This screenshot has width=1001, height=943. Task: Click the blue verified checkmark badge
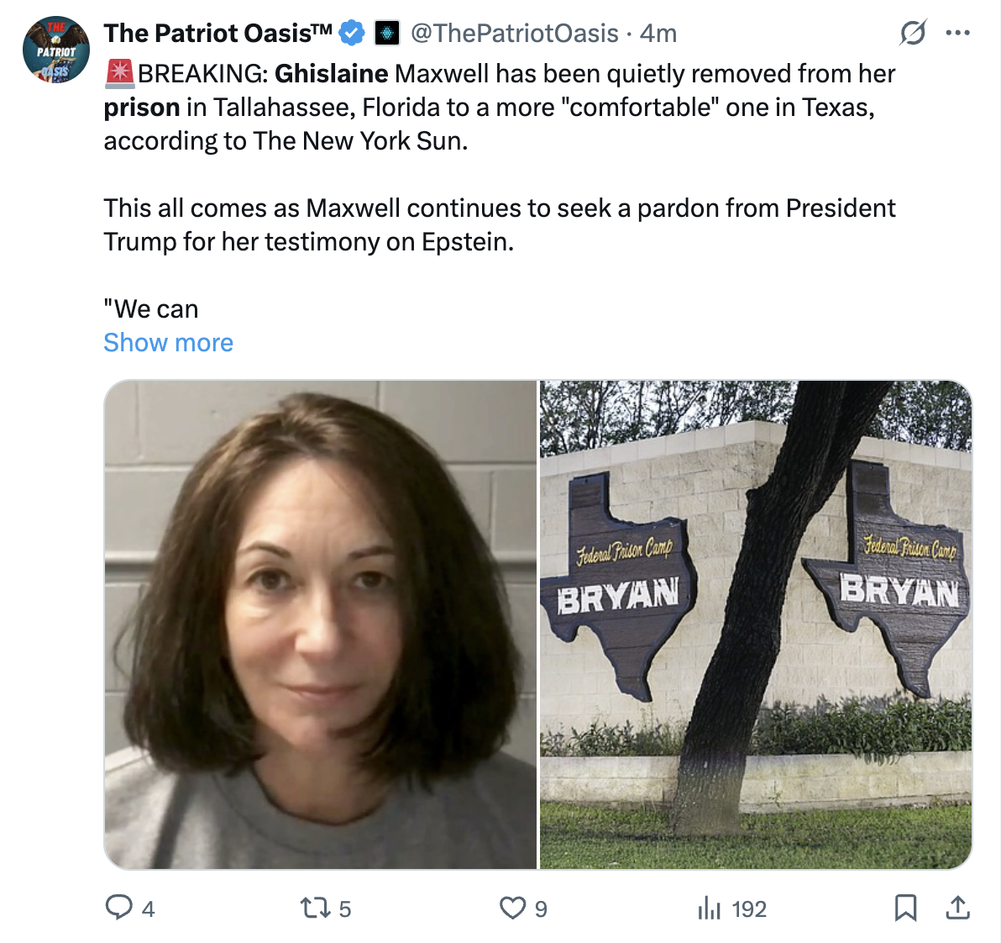point(352,34)
